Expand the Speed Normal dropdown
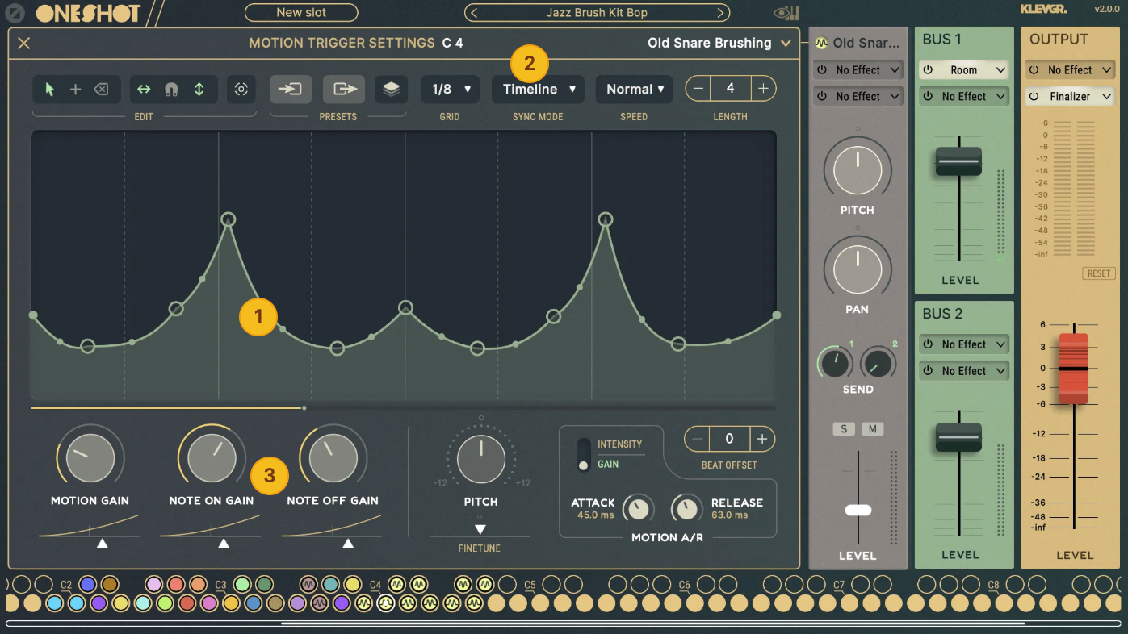1128x634 pixels. [x=634, y=90]
